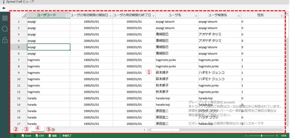
Task: Open the ユーザ検索名 column filter dropdown
Action: point(239,16)
